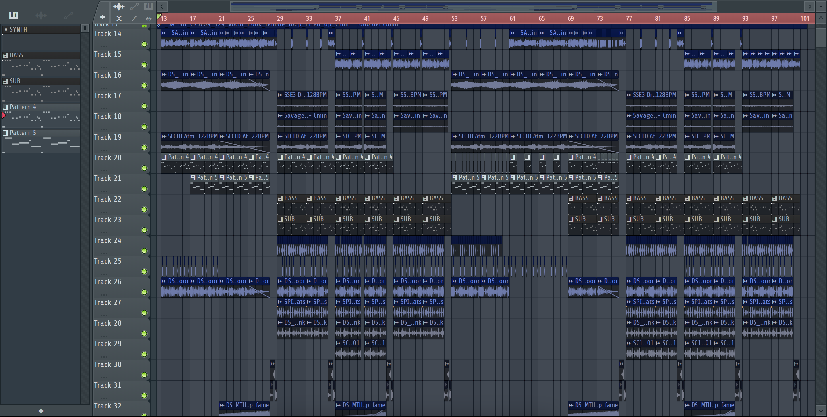Click the red selected-pattern arrow beside Pattern 4
This screenshot has width=827, height=417.
[x=4, y=115]
